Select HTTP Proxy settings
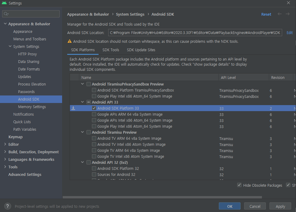 click(27, 54)
